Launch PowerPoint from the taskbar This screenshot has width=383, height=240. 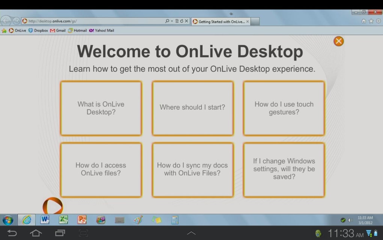tap(82, 219)
